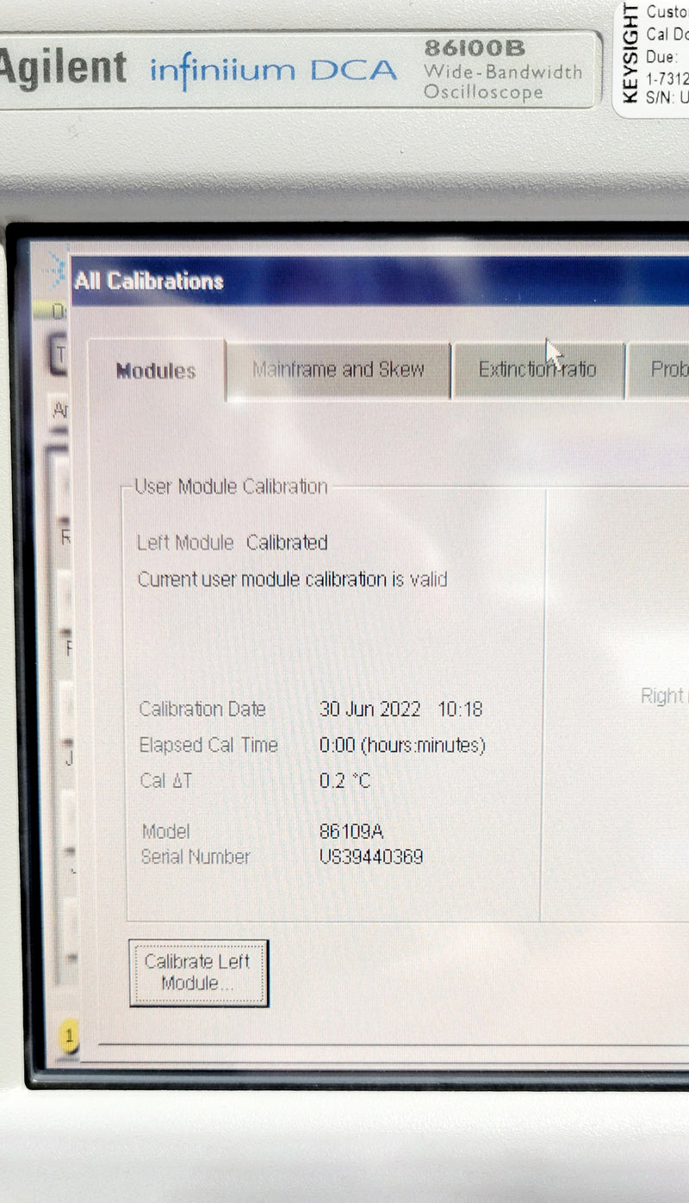Click the Cal ΔT value 0.2 °C
The width and height of the screenshot is (689, 1203).
[344, 781]
